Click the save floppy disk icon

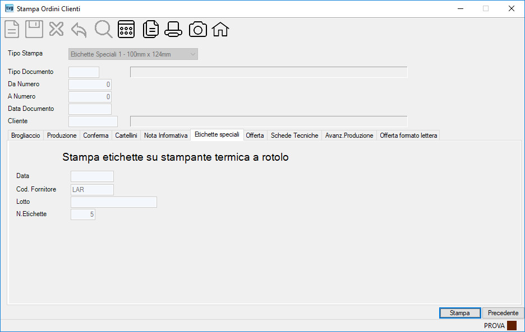click(34, 29)
